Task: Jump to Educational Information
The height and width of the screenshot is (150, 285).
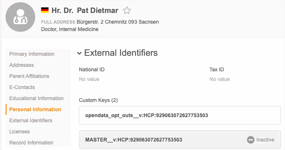Action: pyautogui.click(x=37, y=98)
